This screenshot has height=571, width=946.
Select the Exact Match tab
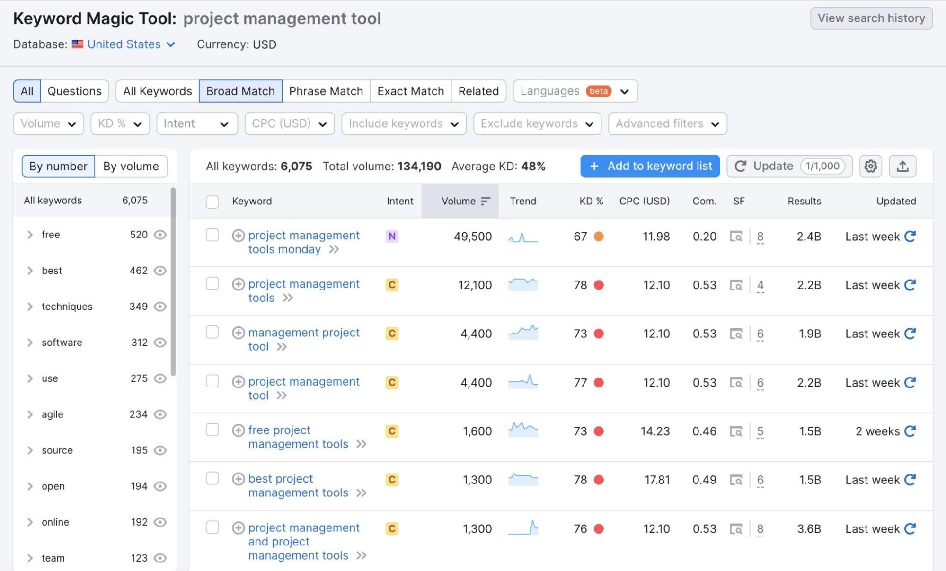(x=410, y=91)
